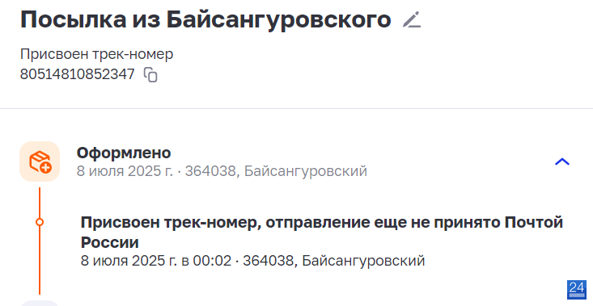
Task: Click the word России in the event description
Action: [x=110, y=242]
